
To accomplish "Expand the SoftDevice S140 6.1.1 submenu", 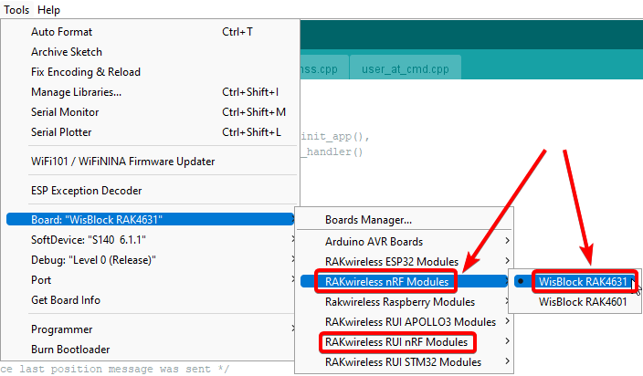I will [89, 240].
